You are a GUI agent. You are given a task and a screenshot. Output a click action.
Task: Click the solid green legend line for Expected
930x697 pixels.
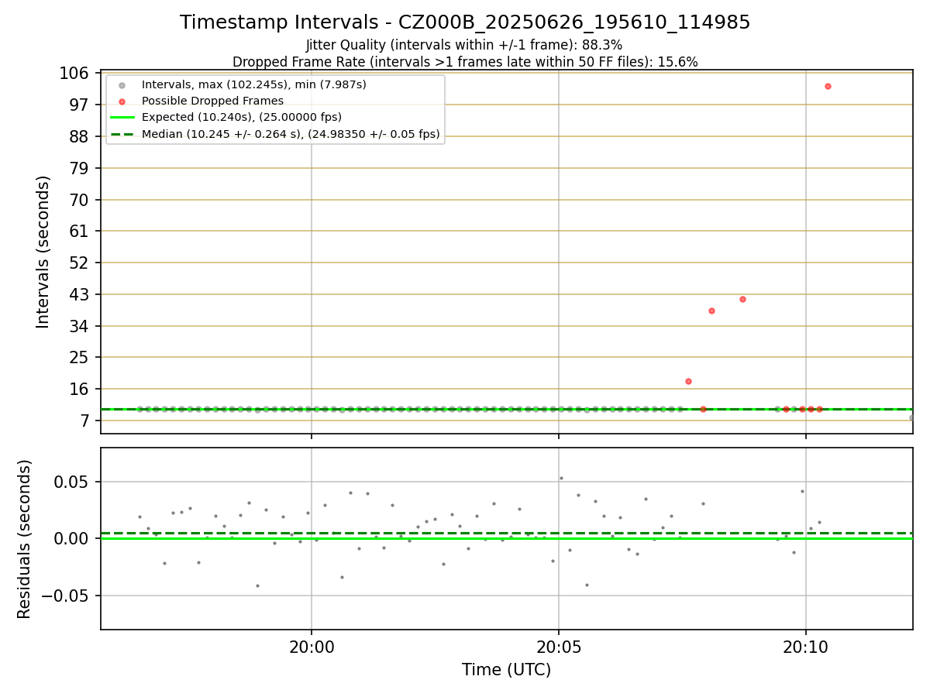click(122, 118)
